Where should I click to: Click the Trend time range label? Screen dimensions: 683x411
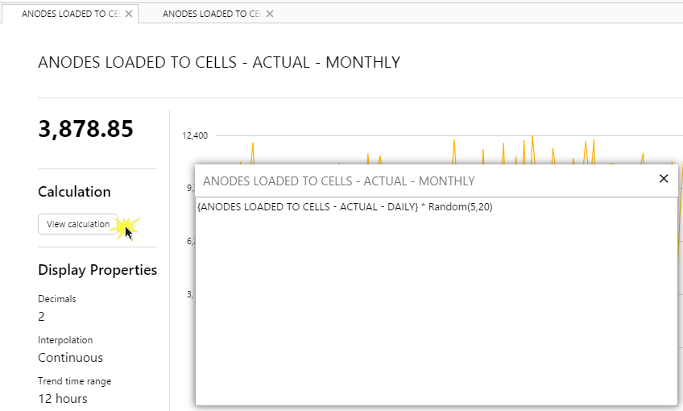point(74,381)
